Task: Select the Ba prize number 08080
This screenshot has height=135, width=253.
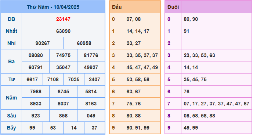Action: point(36,55)
